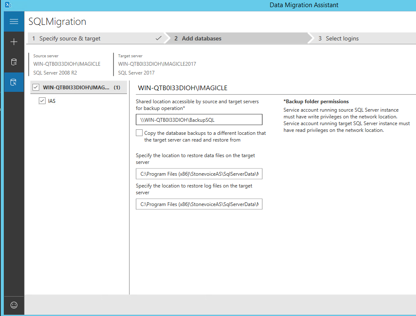Select the IAS database in the tree
This screenshot has width=416, height=316.
click(x=52, y=101)
